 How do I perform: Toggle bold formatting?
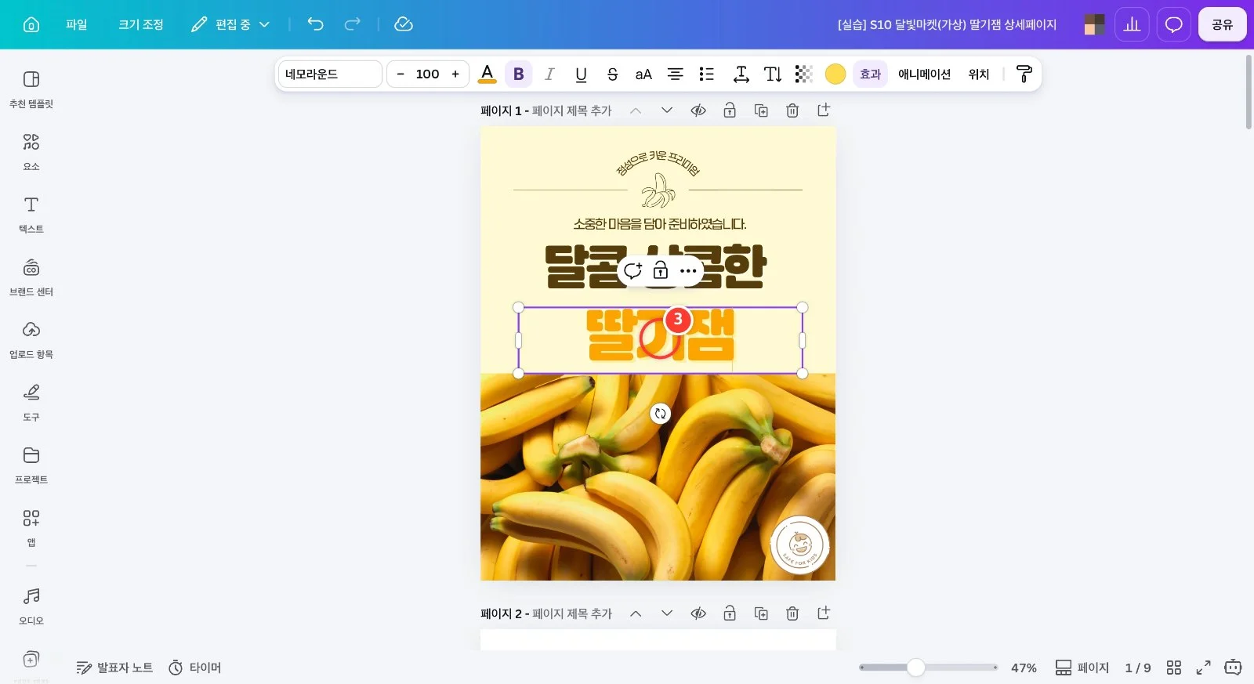click(518, 74)
